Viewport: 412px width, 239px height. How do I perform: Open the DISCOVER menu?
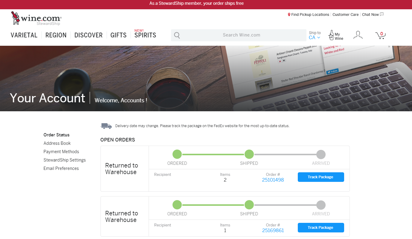coord(88,35)
